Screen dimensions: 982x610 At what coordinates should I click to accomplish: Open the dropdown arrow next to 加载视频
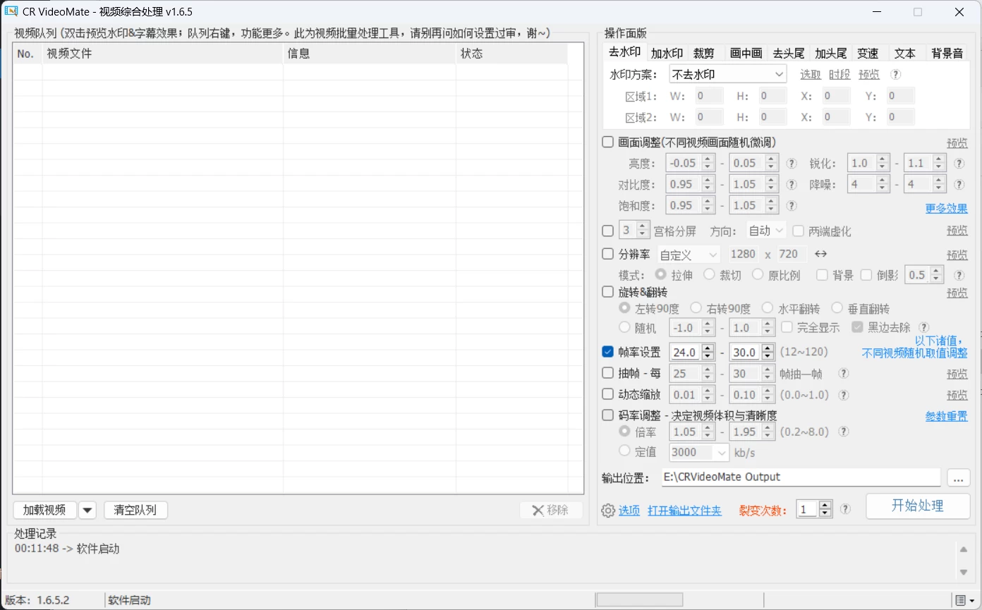tap(87, 510)
